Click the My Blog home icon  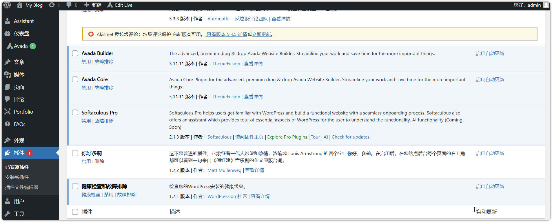[19, 5]
